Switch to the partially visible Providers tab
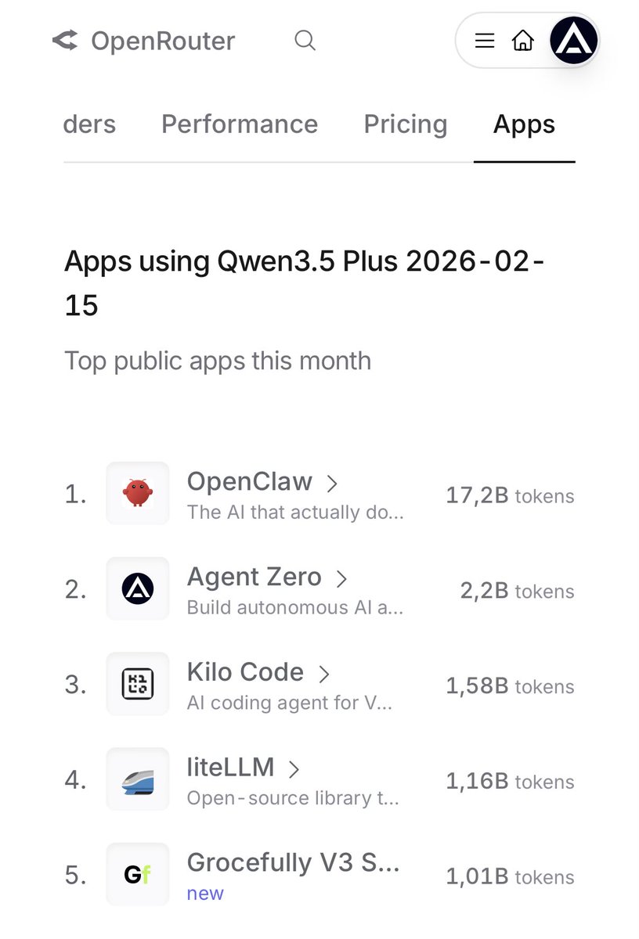 [89, 124]
